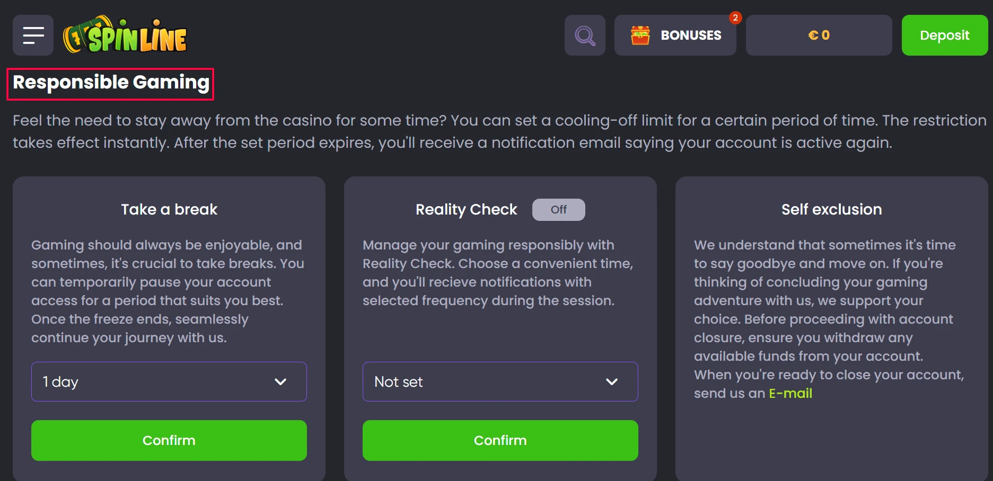Expand the Take a break duration dropdown

click(169, 382)
